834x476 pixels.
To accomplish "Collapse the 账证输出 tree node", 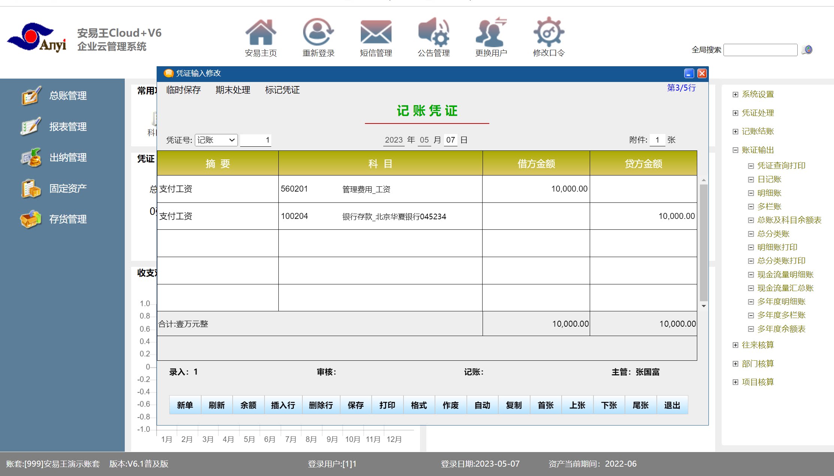I will click(735, 150).
